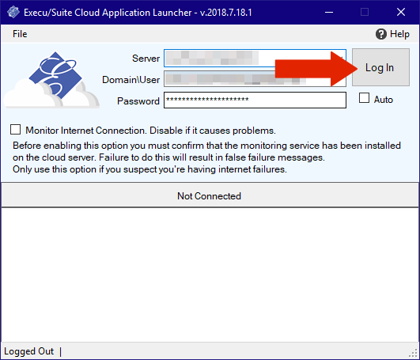Click the Not Connected status bar
The image size is (420, 360).
click(210, 195)
